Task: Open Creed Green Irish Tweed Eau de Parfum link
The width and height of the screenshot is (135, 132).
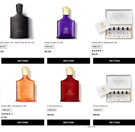Action: pos(17,42)
